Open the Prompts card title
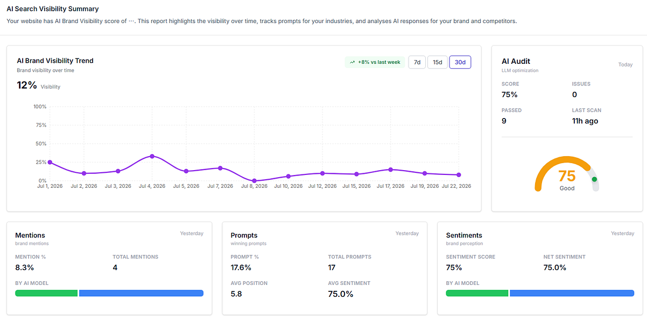647x322 pixels. (x=244, y=235)
